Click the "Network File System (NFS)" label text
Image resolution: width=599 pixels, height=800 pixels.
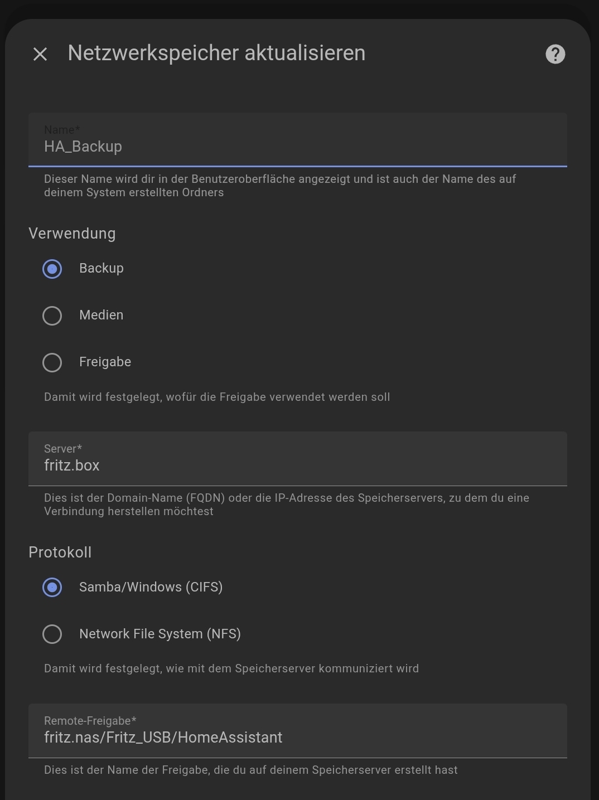pos(160,634)
